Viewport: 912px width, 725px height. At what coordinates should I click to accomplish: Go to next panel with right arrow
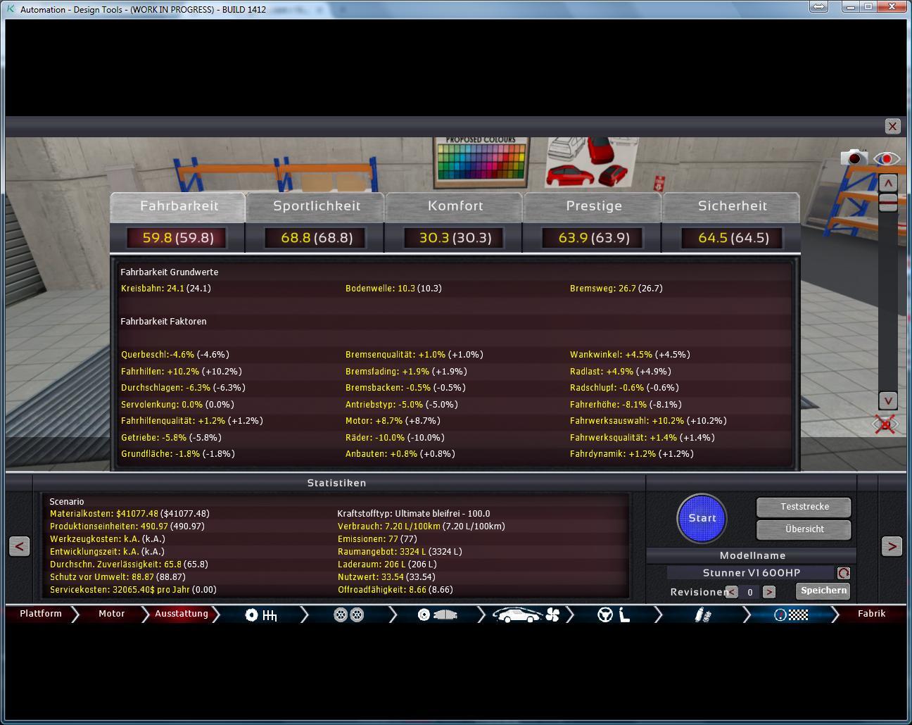pos(892,546)
